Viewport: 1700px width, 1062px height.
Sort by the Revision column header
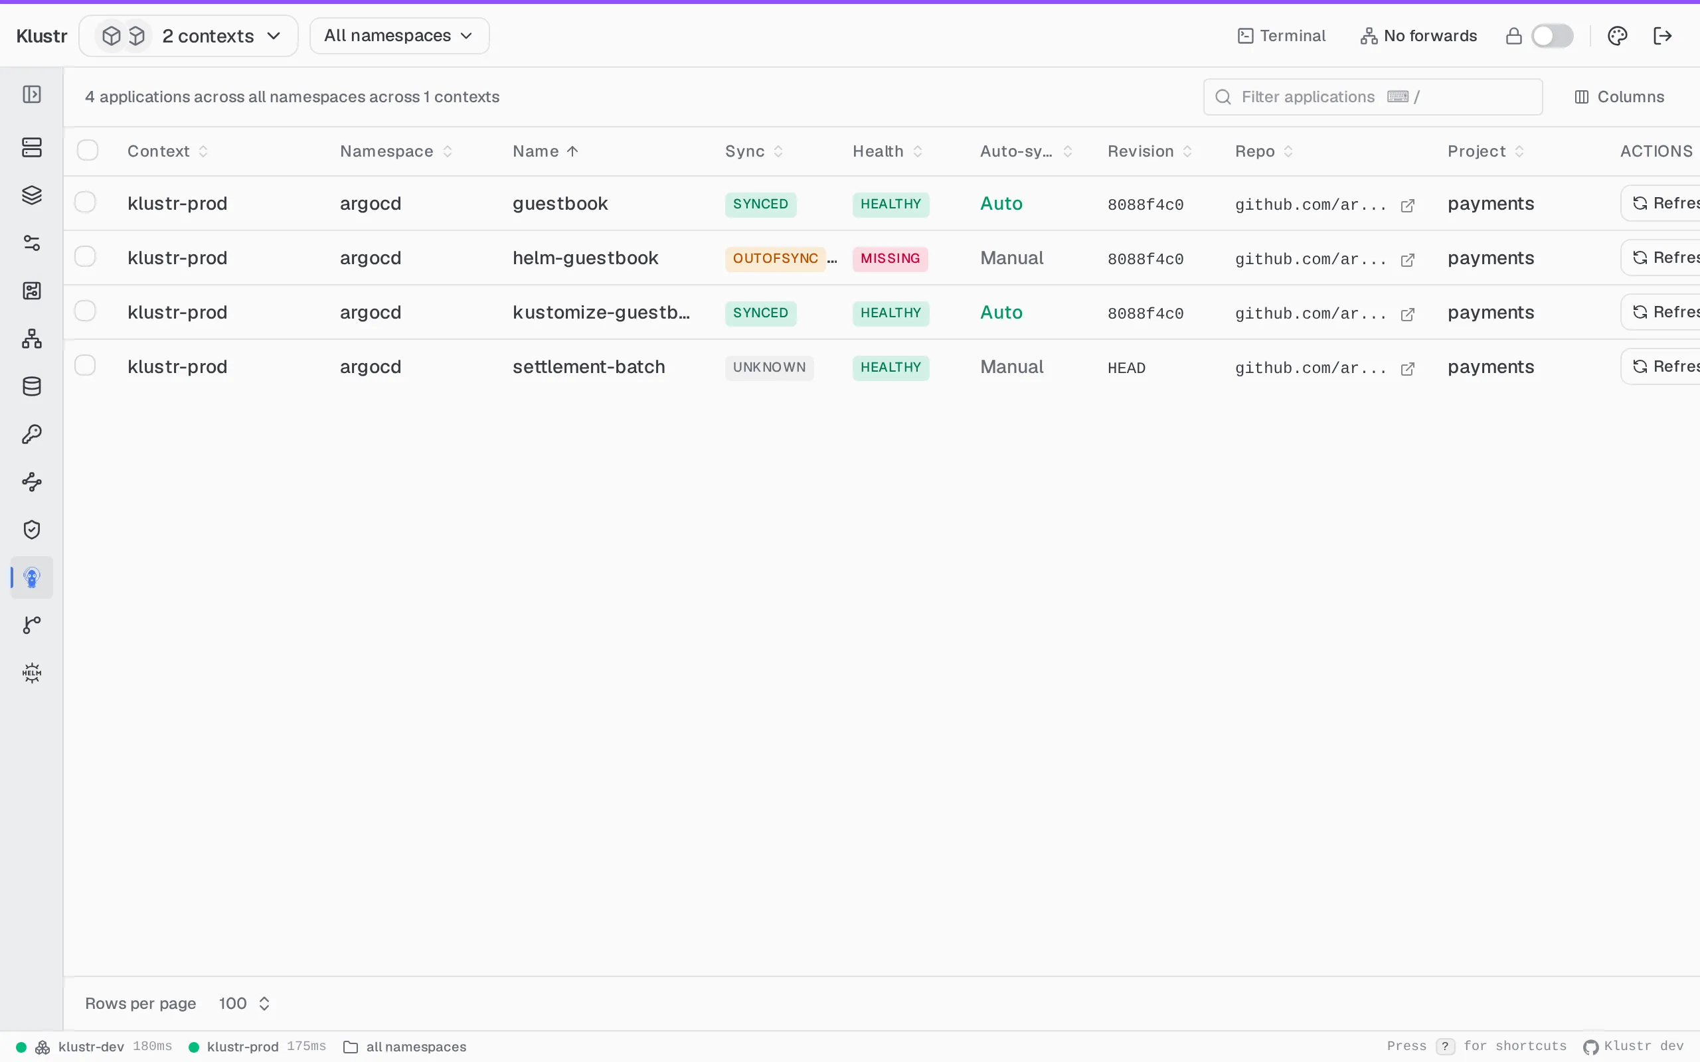[1150, 151]
